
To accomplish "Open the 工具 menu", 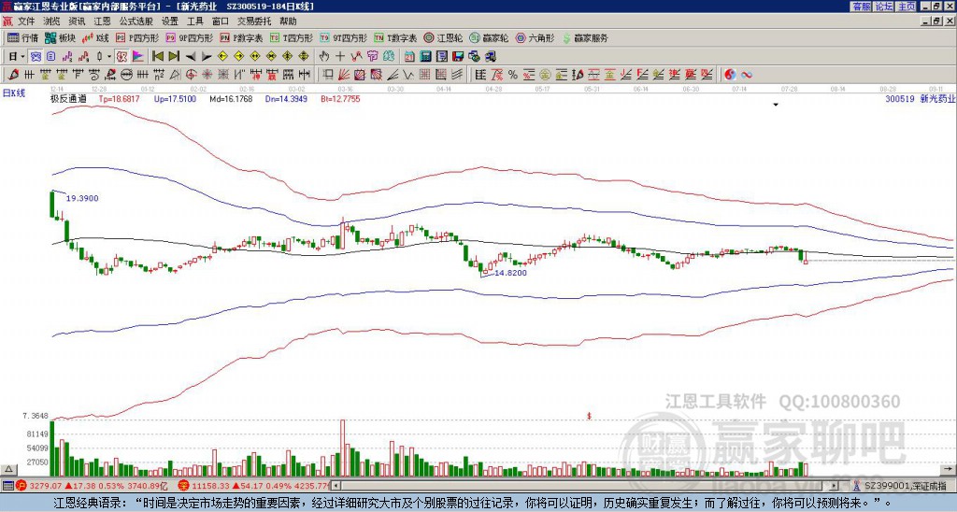I will point(195,21).
